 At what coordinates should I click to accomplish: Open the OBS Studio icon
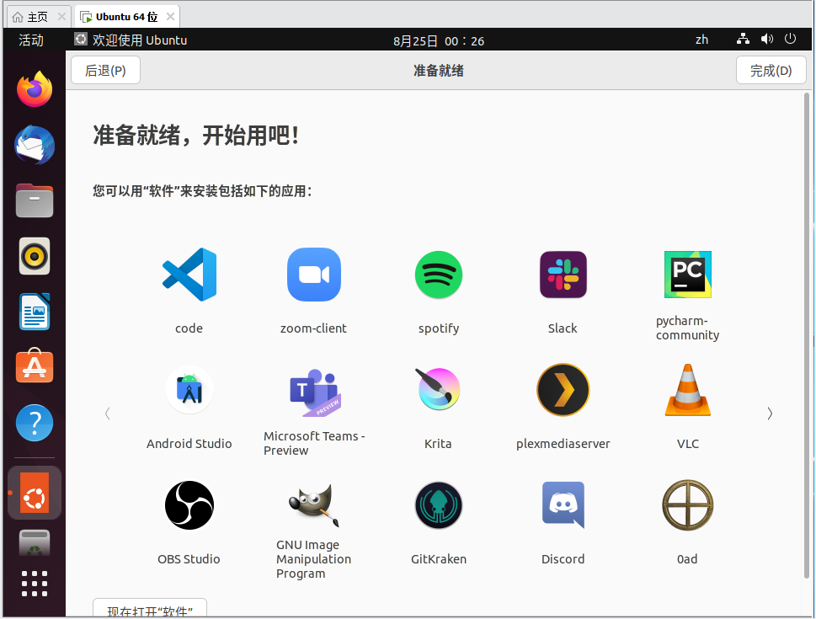(189, 505)
